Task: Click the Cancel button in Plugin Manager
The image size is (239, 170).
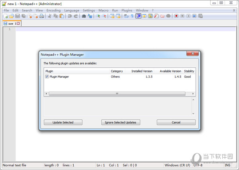Action: coord(176,122)
